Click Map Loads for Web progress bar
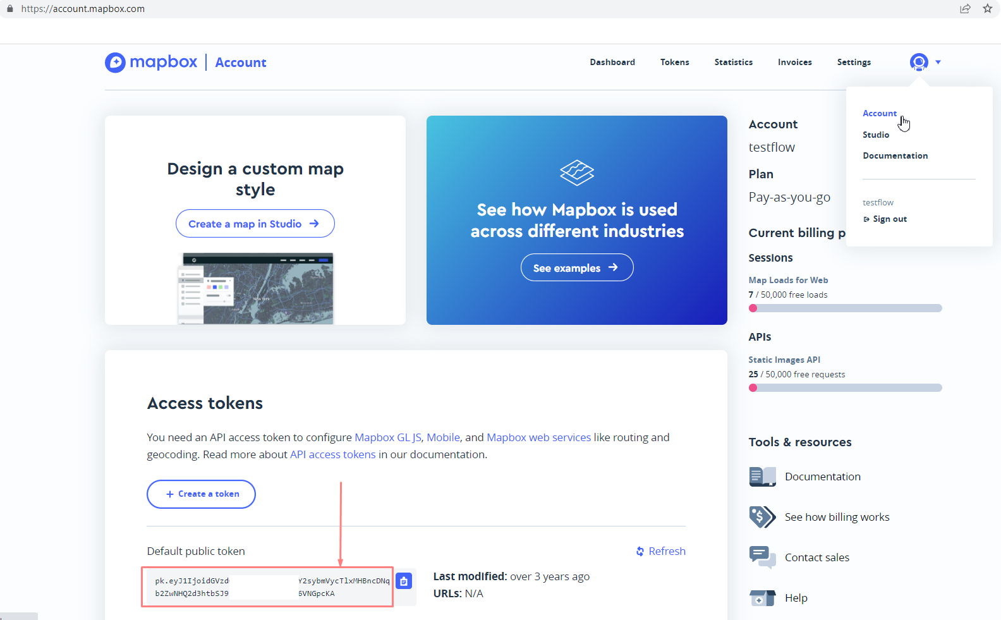Screen dimensions: 1001x620 845,308
